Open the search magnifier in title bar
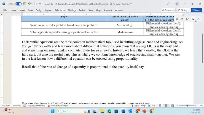Screen dimensions: 204x115 168,4
